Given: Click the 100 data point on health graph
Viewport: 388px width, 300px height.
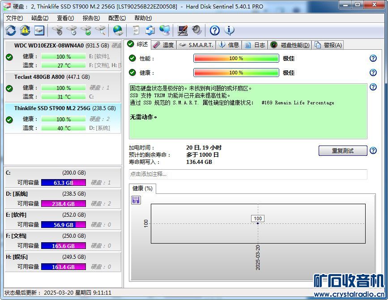Looking at the screenshot, I should click(258, 223).
